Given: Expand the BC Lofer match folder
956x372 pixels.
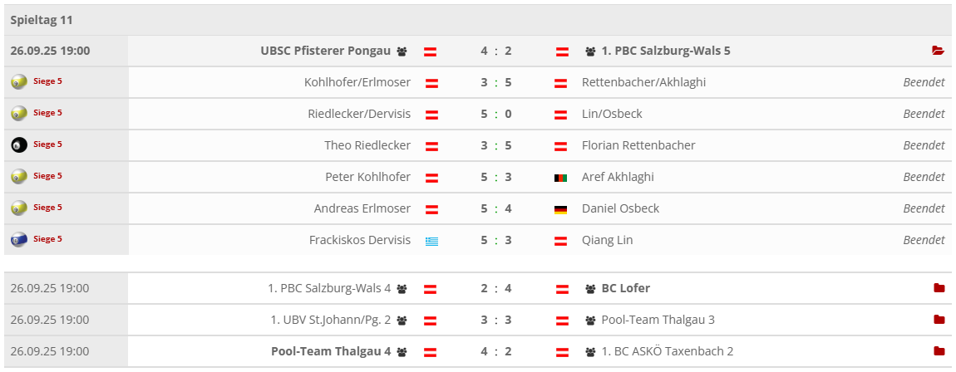Looking at the screenshot, I should (x=939, y=288).
